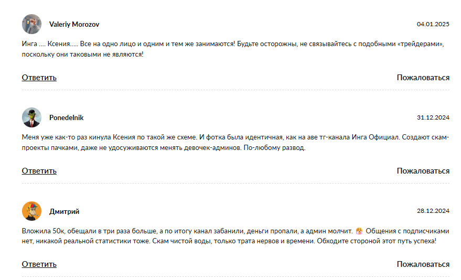Viewport: 461px width, 280px height.
Task: Click the date 31.12.2024
Action: click(x=433, y=117)
